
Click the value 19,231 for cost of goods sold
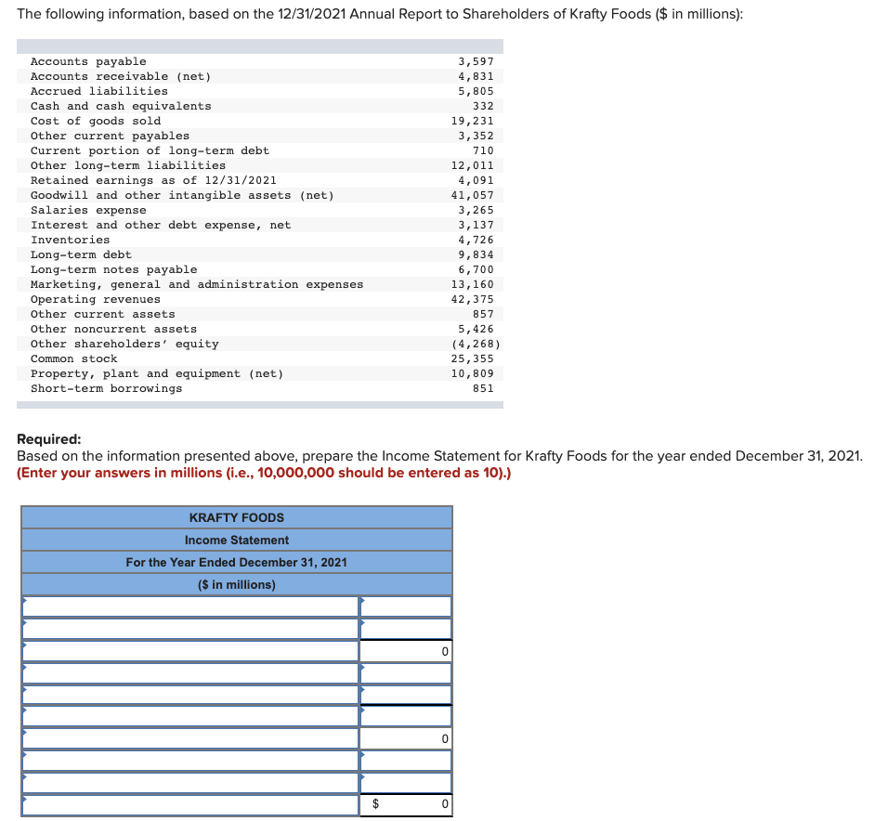tap(472, 121)
